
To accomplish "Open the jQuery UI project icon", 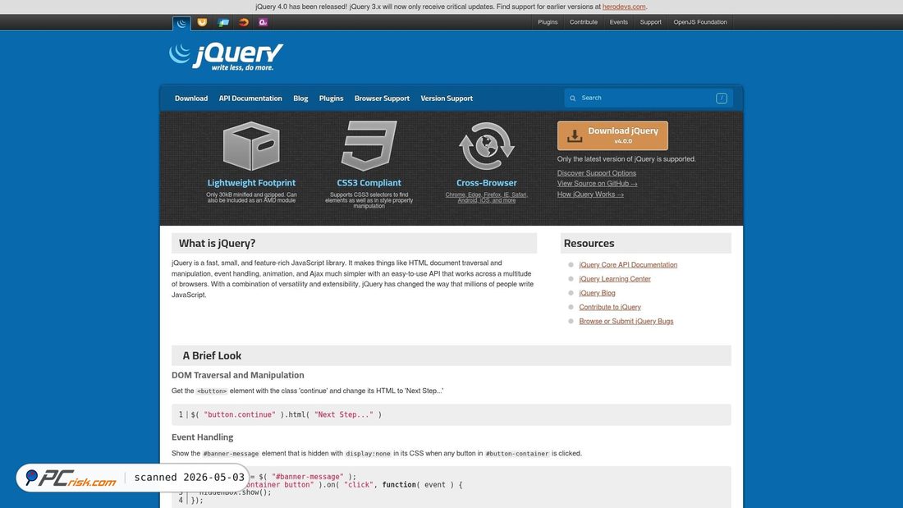I will pyautogui.click(x=202, y=22).
